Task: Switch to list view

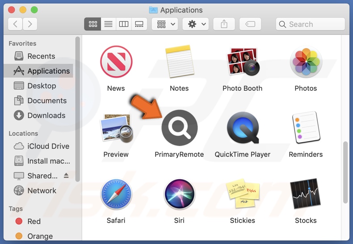Action: (x=108, y=24)
